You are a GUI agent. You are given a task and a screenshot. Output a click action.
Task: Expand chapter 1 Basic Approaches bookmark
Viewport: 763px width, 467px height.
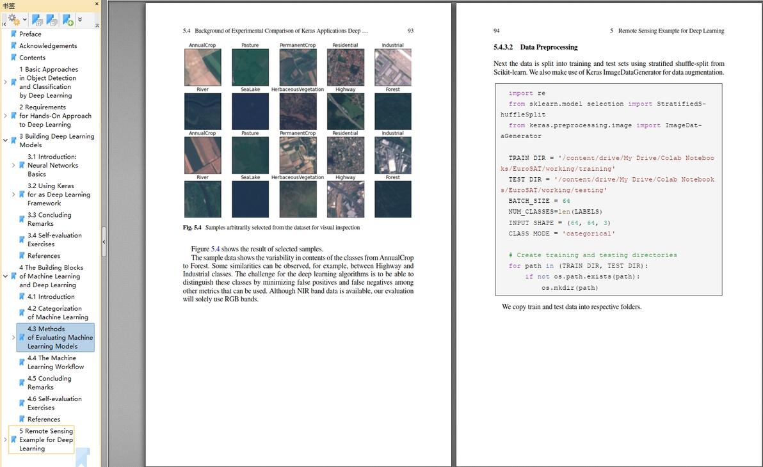click(x=5, y=83)
